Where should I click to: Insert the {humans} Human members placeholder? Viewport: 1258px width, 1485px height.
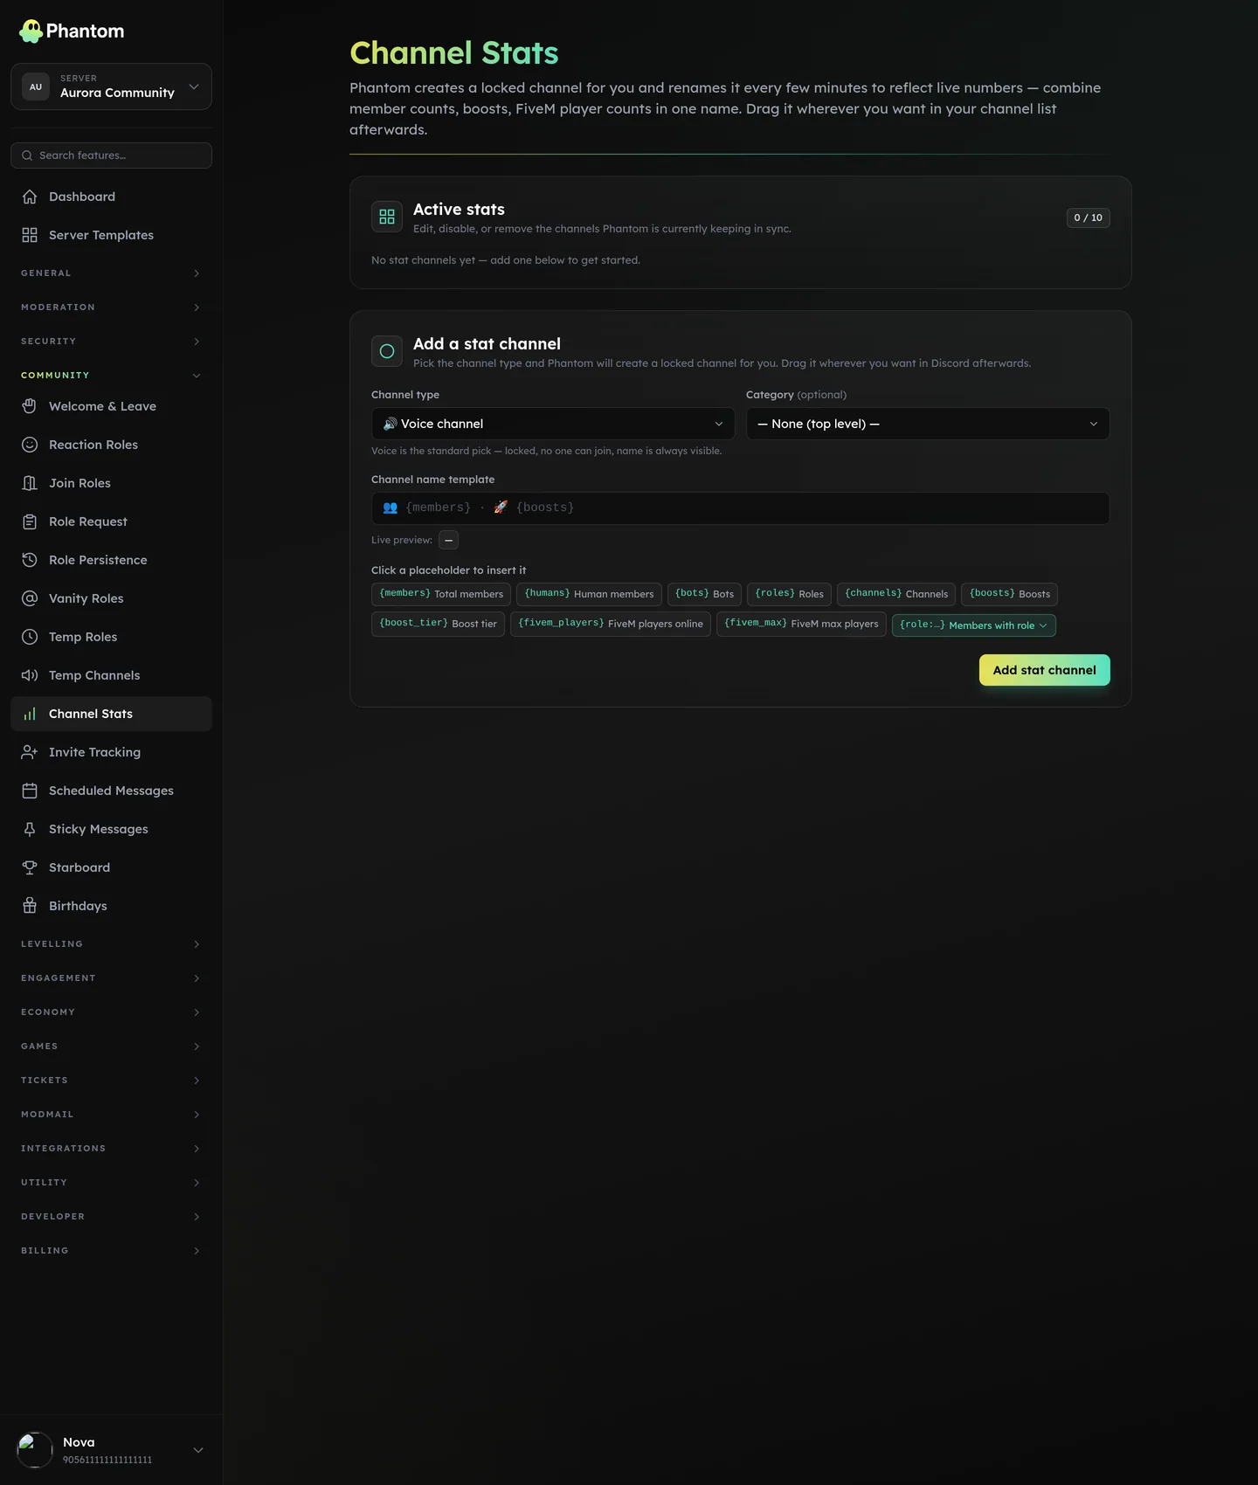(x=589, y=594)
